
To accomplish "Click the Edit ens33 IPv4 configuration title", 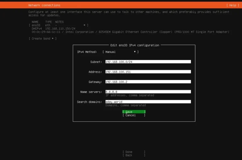I will pos(135,45).
